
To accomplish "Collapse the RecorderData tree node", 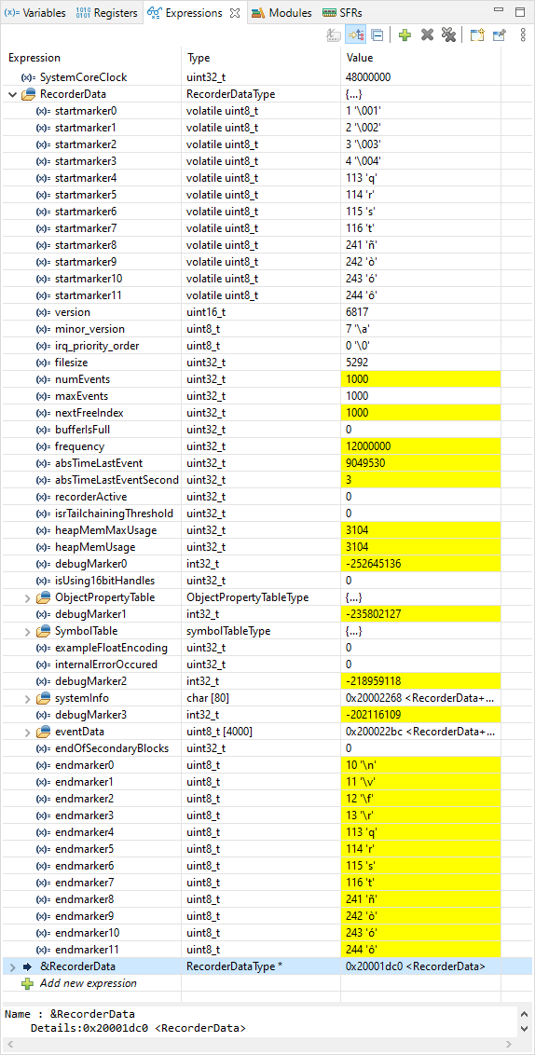I will pyautogui.click(x=12, y=94).
